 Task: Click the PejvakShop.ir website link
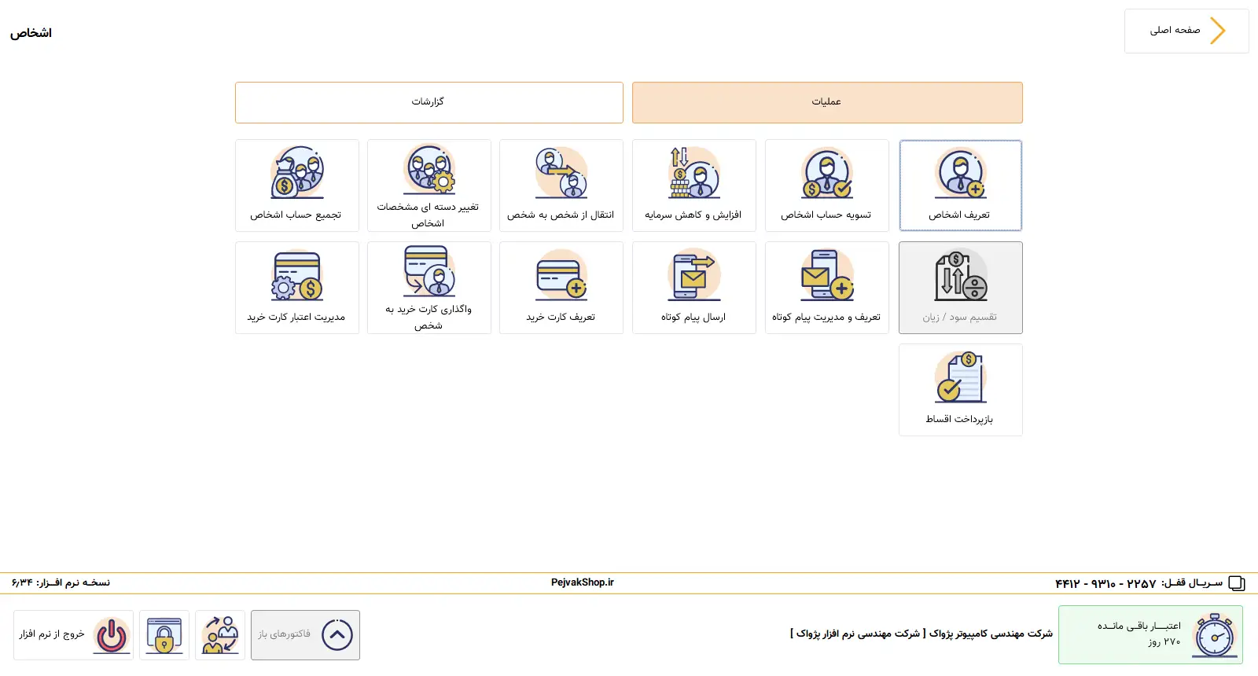pyautogui.click(x=582, y=582)
